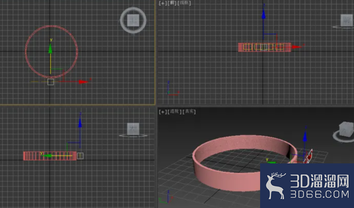
Task: Select the wireframe ring in left viewport
Action: (x=50, y=156)
